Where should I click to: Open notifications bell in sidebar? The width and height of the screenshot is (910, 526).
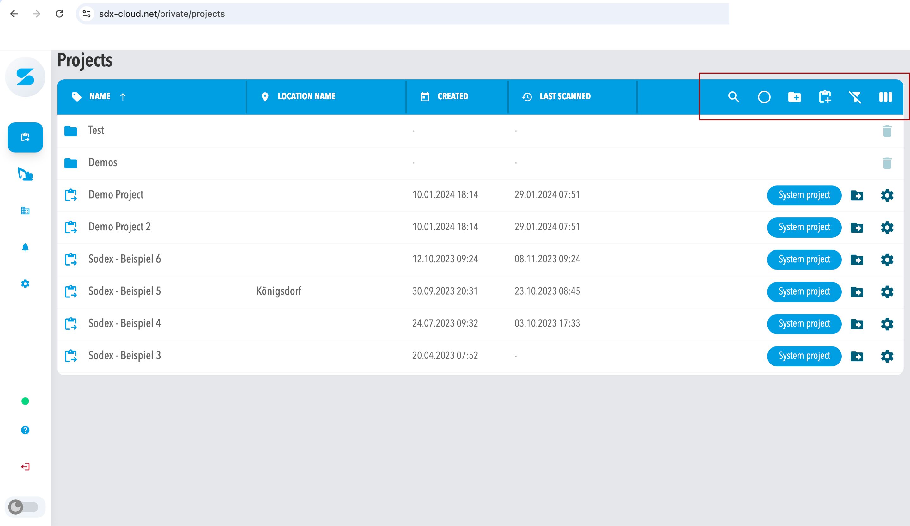[25, 247]
